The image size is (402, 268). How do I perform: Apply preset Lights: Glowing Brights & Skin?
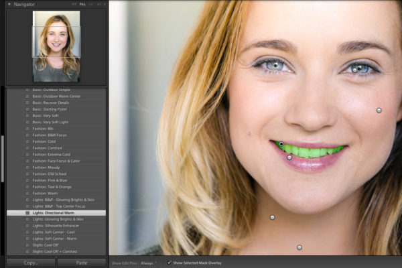pos(56,219)
